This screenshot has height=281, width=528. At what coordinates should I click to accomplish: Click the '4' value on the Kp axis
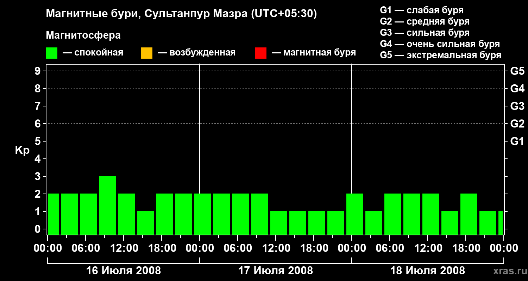(x=38, y=159)
